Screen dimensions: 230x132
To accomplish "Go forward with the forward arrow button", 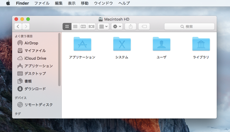I will coord(26,27).
